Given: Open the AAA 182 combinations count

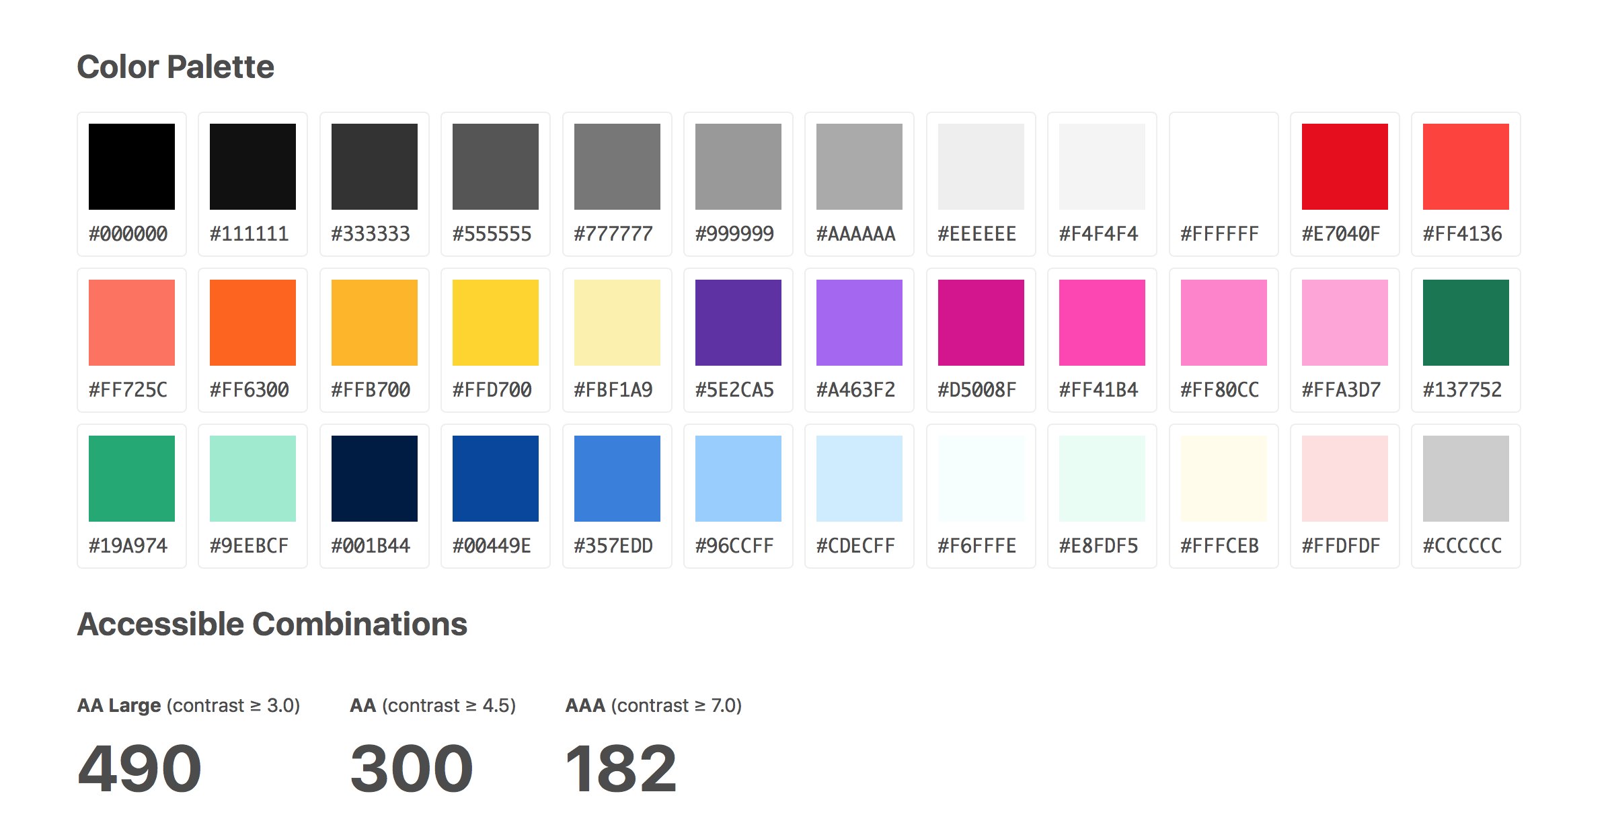Looking at the screenshot, I should [621, 768].
